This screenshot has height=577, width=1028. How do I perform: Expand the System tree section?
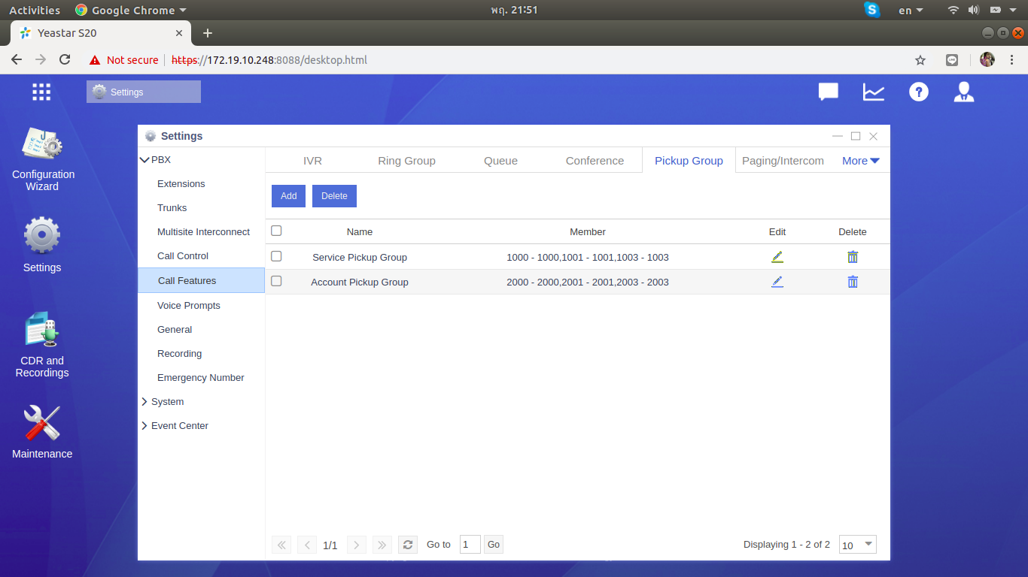point(144,402)
